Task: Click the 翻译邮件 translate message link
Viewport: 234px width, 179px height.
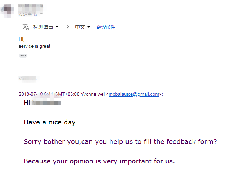Action: [106, 27]
